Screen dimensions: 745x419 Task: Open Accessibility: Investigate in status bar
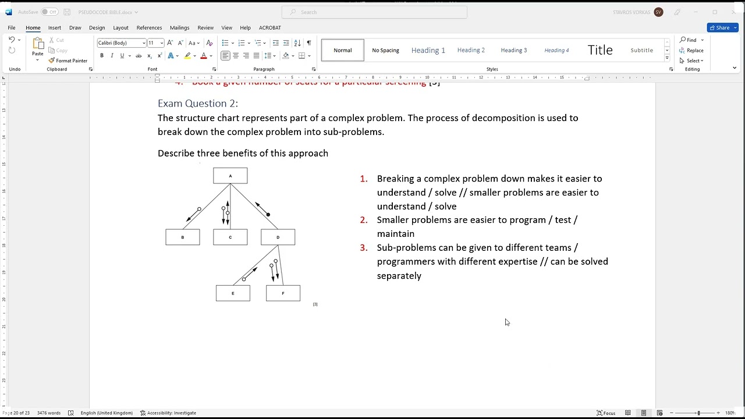tap(168, 413)
